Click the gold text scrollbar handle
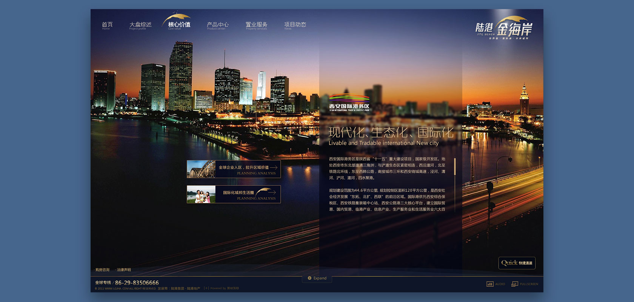This screenshot has width=634, height=302. (455, 166)
